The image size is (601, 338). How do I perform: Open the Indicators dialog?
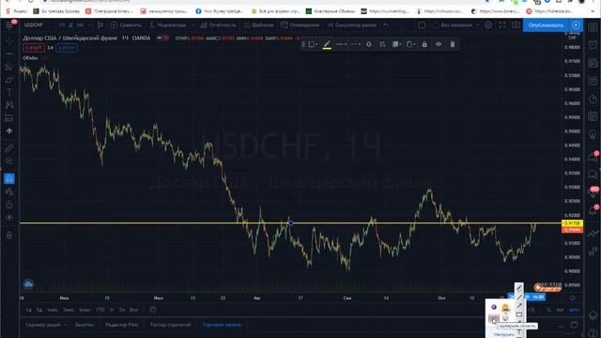point(167,25)
